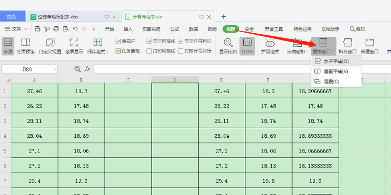391x195 pixels.
Task: Select column A header
Action: coord(35,80)
